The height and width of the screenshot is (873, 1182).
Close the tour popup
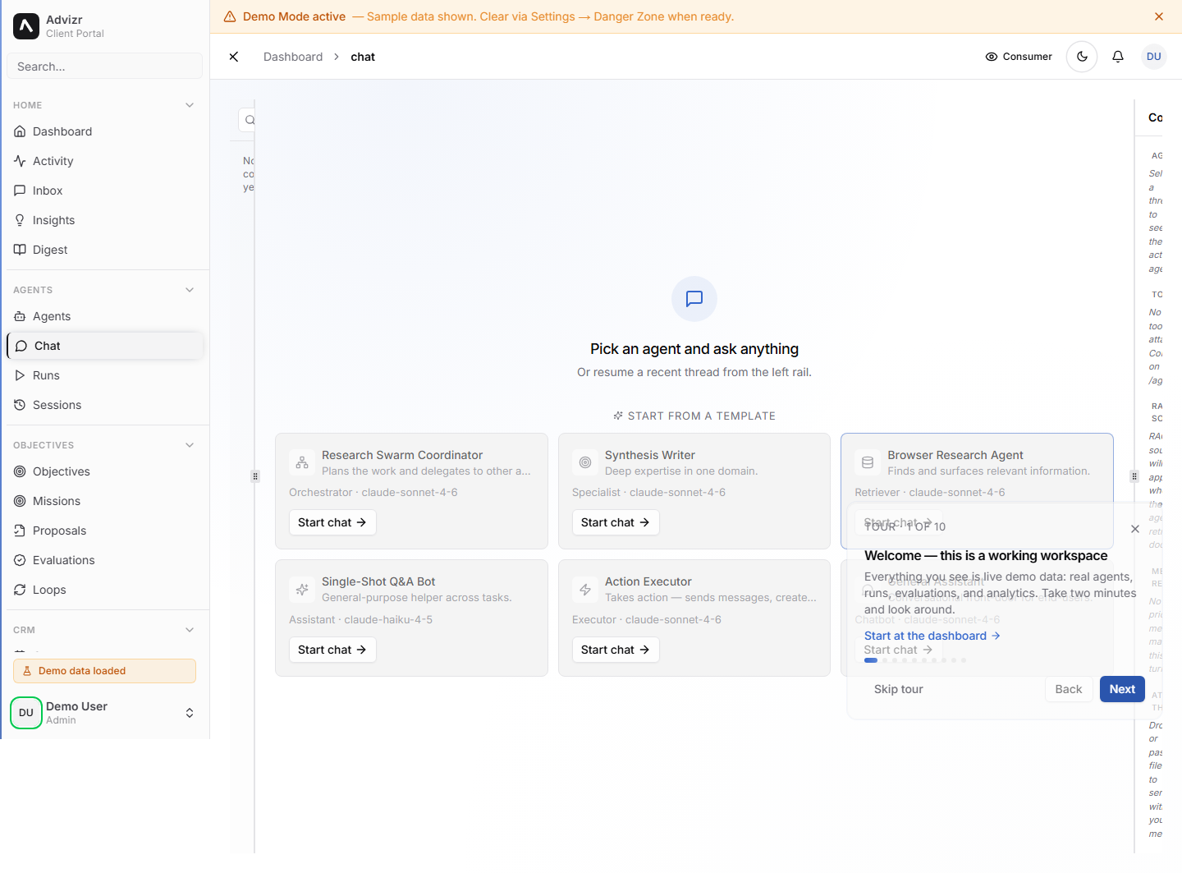(x=1135, y=529)
